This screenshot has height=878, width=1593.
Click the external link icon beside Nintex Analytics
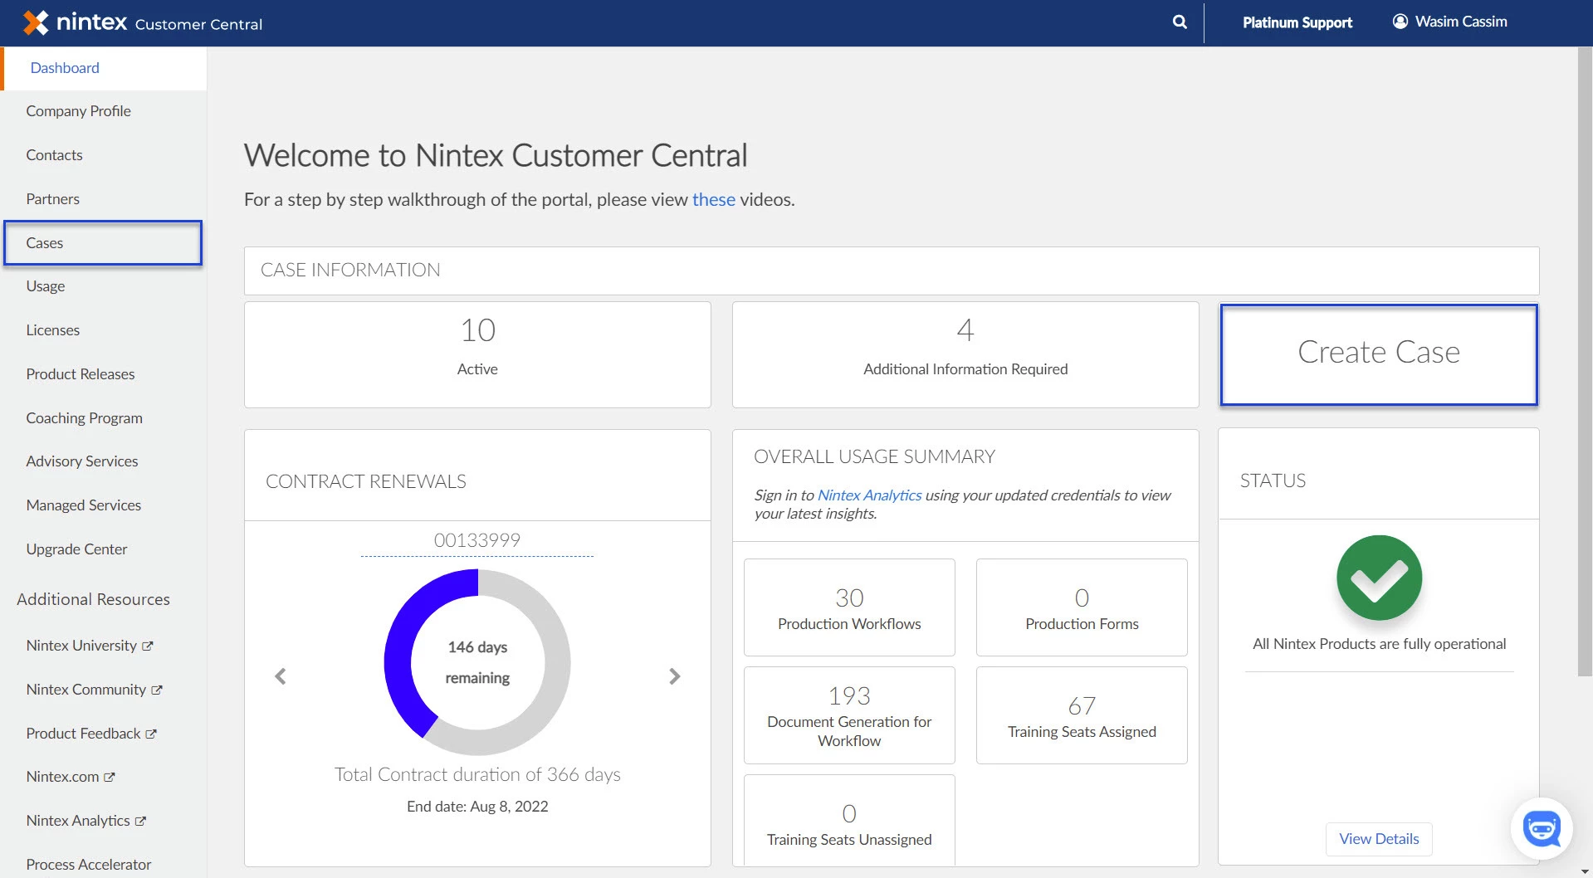(140, 821)
